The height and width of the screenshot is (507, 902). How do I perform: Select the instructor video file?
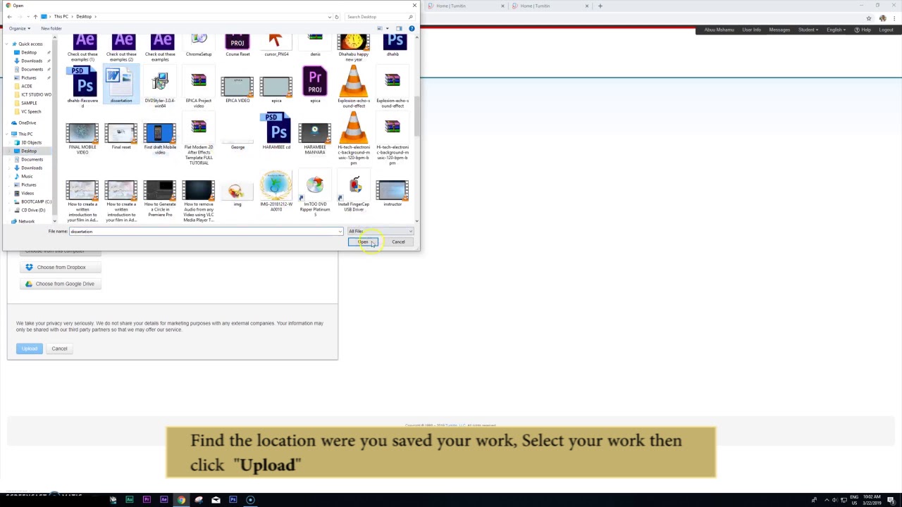coord(393,193)
